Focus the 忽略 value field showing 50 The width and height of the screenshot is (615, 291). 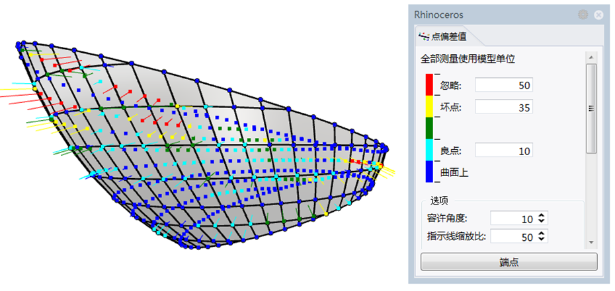pyautogui.click(x=503, y=85)
